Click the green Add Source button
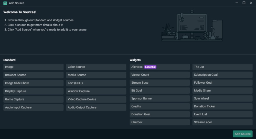Image resolution: width=256 pixels, height=139 pixels. pyautogui.click(x=242, y=134)
